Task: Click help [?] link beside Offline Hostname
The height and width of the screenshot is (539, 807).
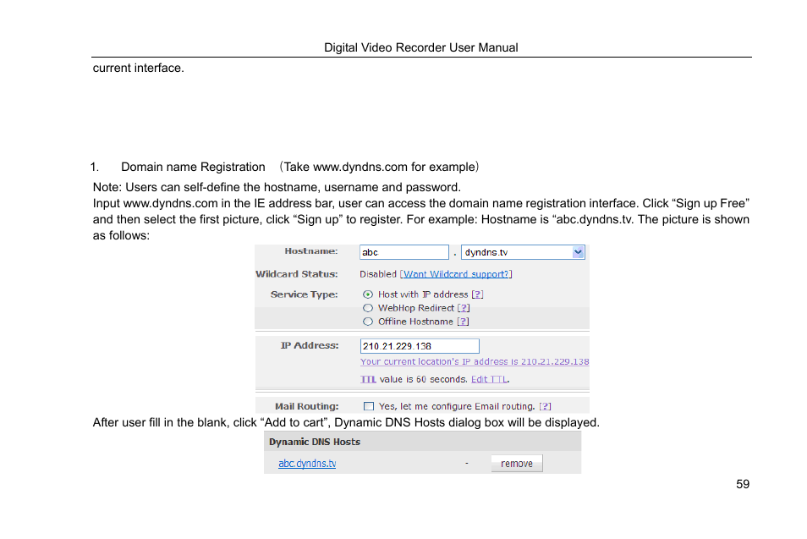Action: point(464,322)
